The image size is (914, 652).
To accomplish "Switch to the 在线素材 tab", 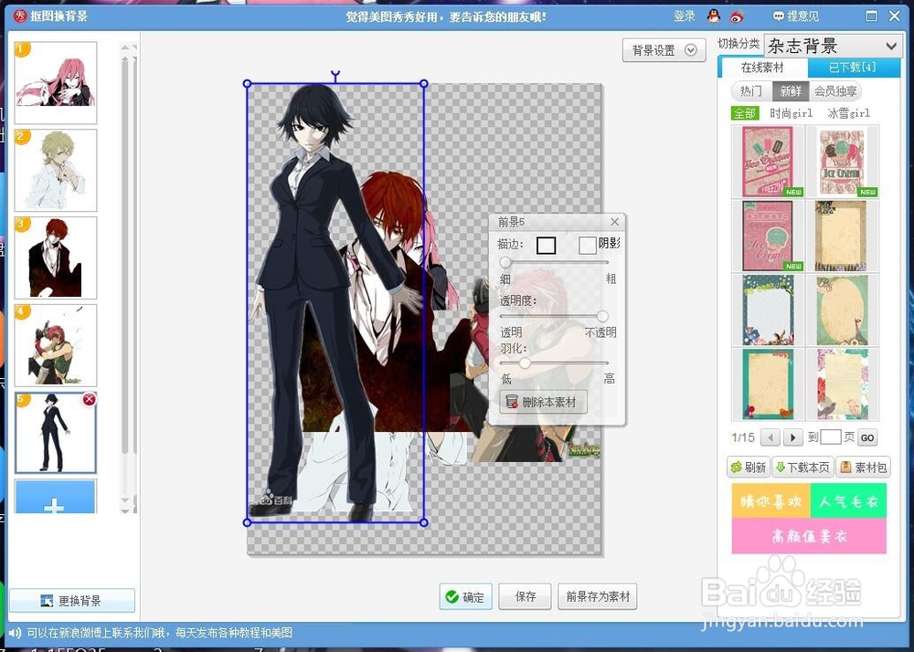I will click(762, 68).
